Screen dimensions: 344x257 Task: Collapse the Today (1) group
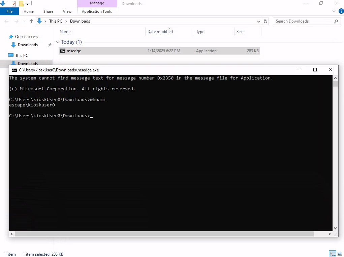(x=58, y=42)
